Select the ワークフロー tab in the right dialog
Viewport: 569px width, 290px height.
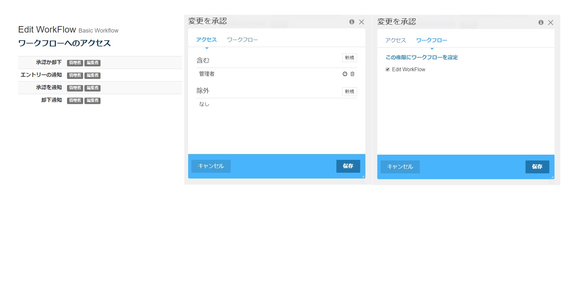[432, 40]
